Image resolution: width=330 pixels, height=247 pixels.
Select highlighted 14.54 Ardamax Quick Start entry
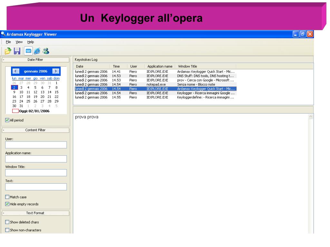coord(156,89)
